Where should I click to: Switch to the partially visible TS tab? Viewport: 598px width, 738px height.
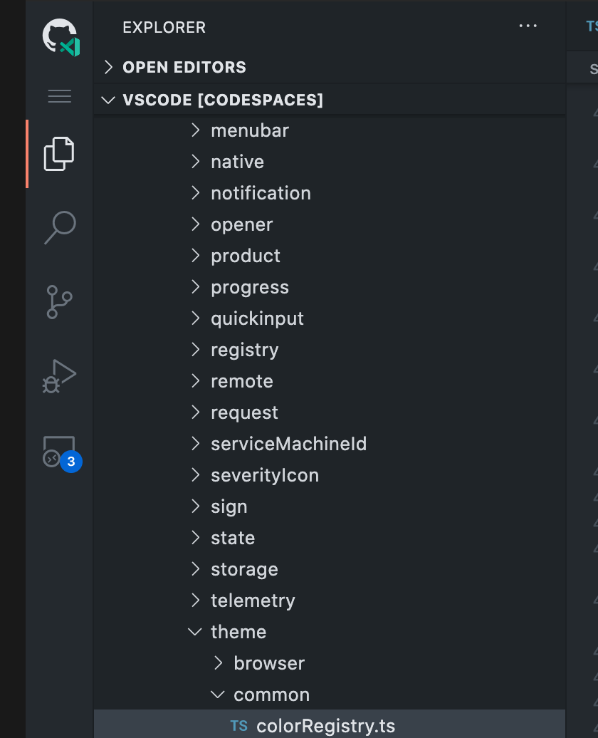(x=590, y=26)
